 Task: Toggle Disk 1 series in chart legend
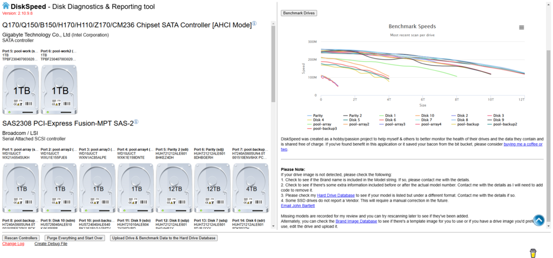pyautogui.click(x=387, y=115)
